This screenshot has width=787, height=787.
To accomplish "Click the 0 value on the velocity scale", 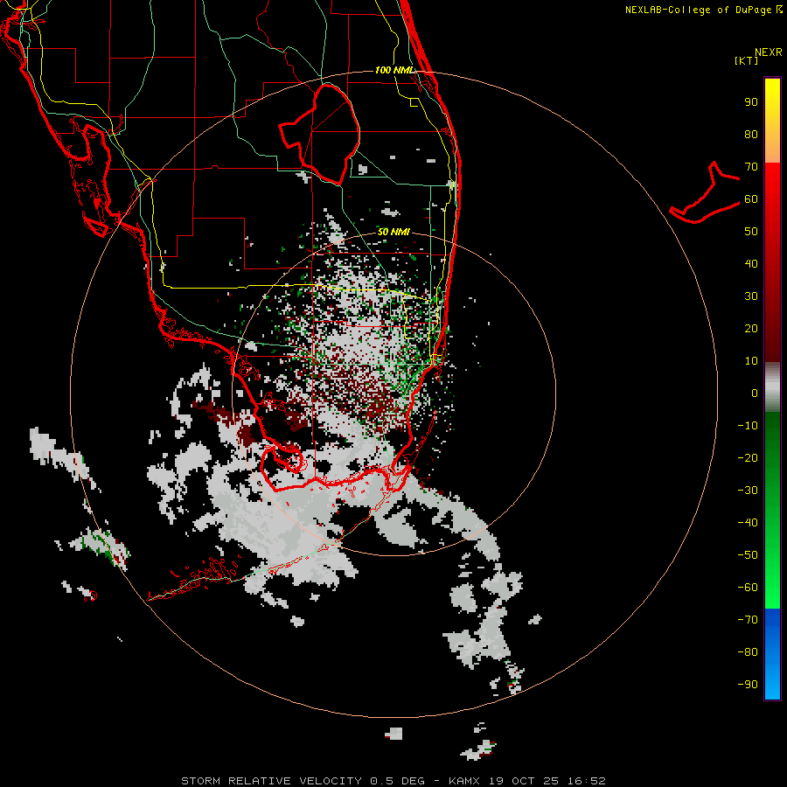I will 755,393.
